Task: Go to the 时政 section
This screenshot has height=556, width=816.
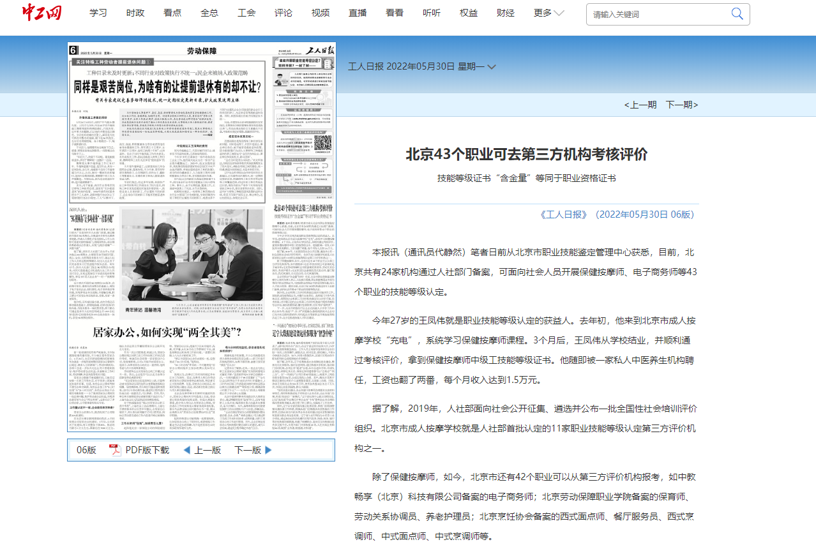Action: [135, 13]
